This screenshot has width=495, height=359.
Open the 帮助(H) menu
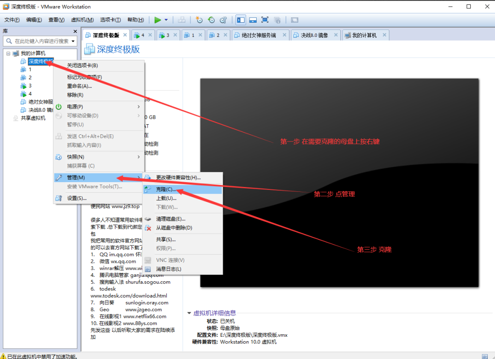[x=136, y=20]
